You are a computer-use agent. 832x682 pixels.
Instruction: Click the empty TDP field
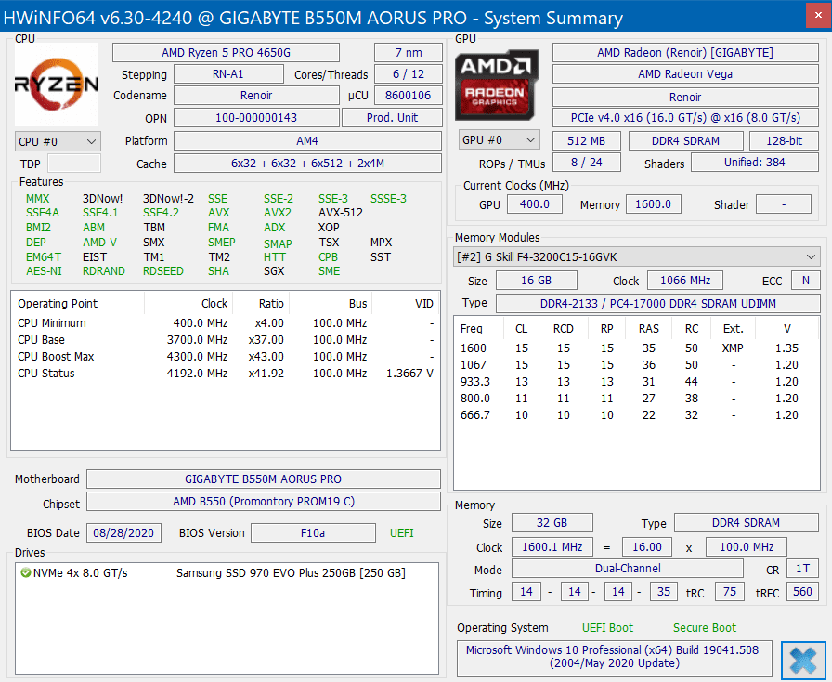tap(73, 164)
